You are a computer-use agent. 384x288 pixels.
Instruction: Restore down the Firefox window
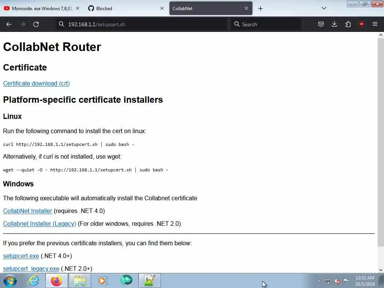pyautogui.click(x=365, y=4)
